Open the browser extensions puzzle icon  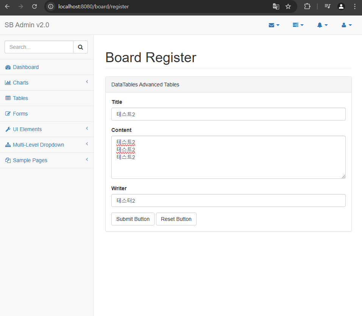coord(307,6)
